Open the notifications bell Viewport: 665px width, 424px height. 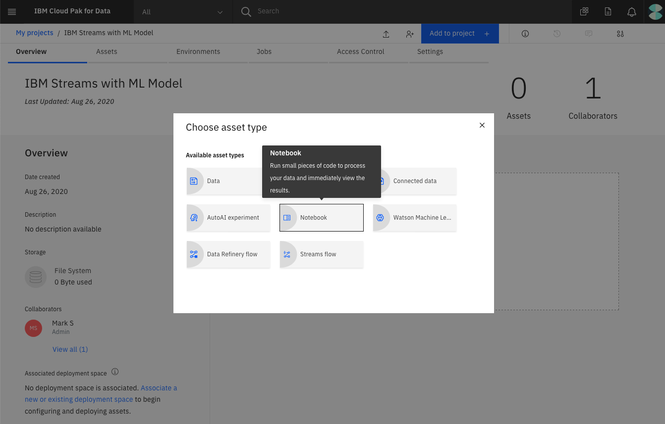(632, 12)
